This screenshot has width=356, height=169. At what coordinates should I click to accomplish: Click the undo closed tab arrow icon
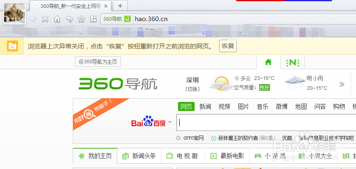[x=69, y=19]
